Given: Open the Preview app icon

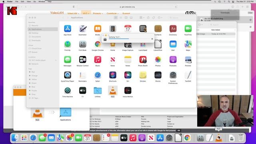Looking at the screenshot, I should coord(188,60).
